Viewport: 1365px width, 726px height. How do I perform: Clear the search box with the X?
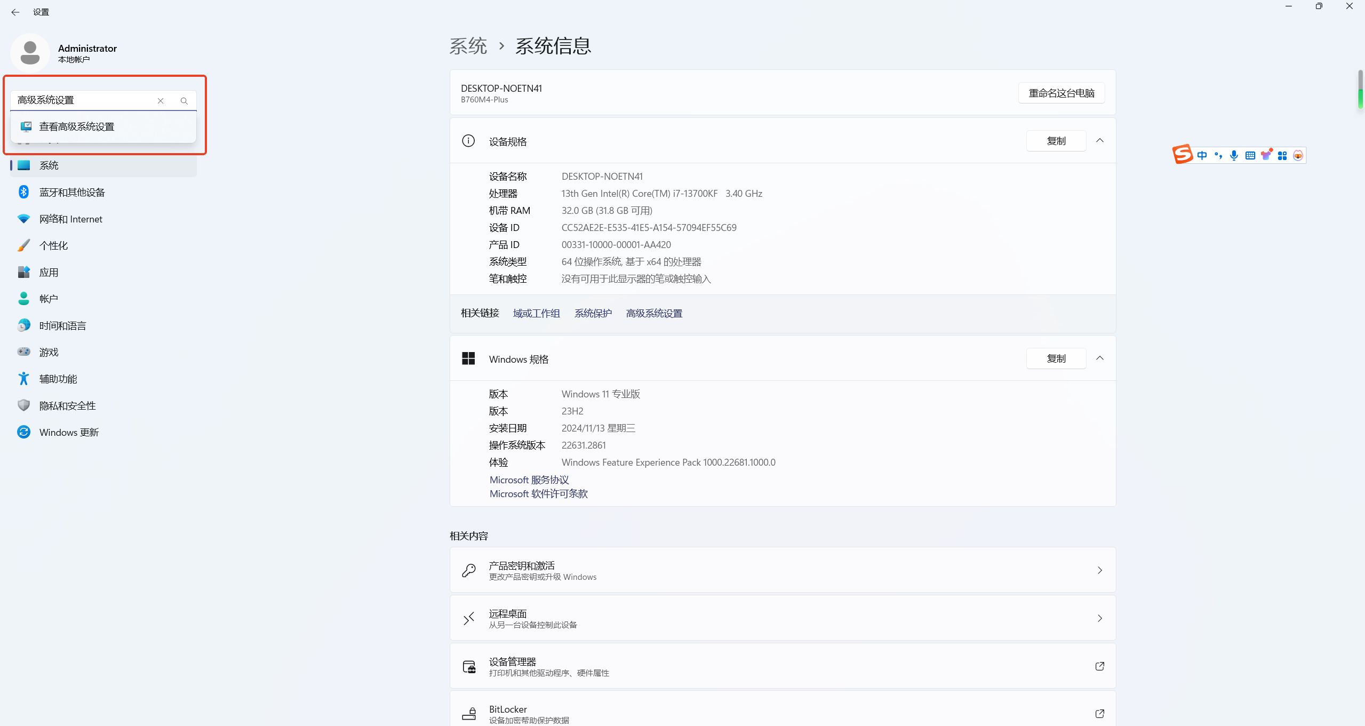pyautogui.click(x=161, y=101)
